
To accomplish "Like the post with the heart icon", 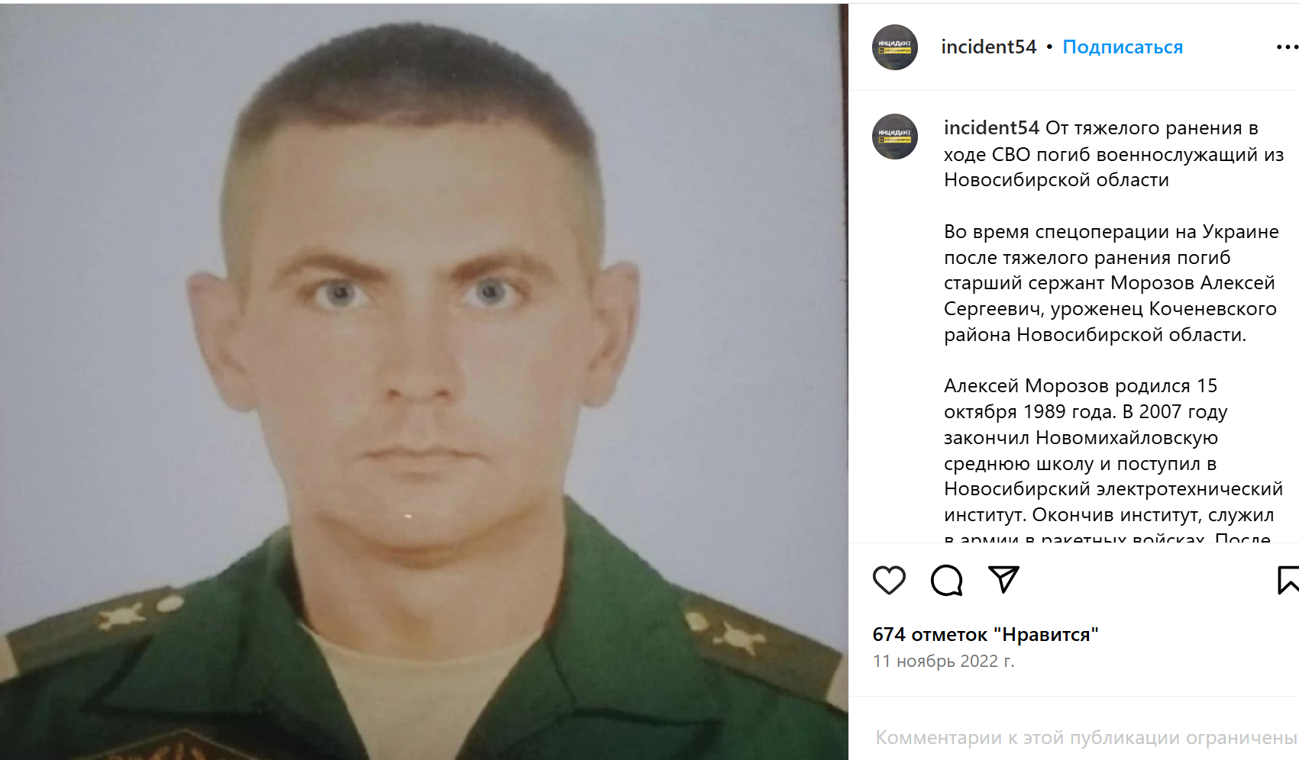I will point(889,581).
